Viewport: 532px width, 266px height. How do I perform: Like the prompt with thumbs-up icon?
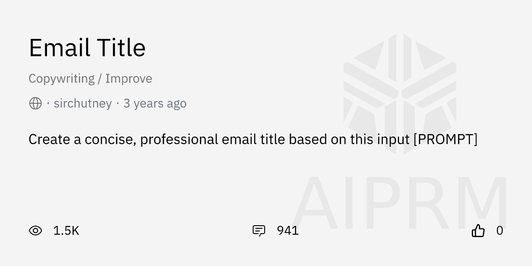click(478, 231)
